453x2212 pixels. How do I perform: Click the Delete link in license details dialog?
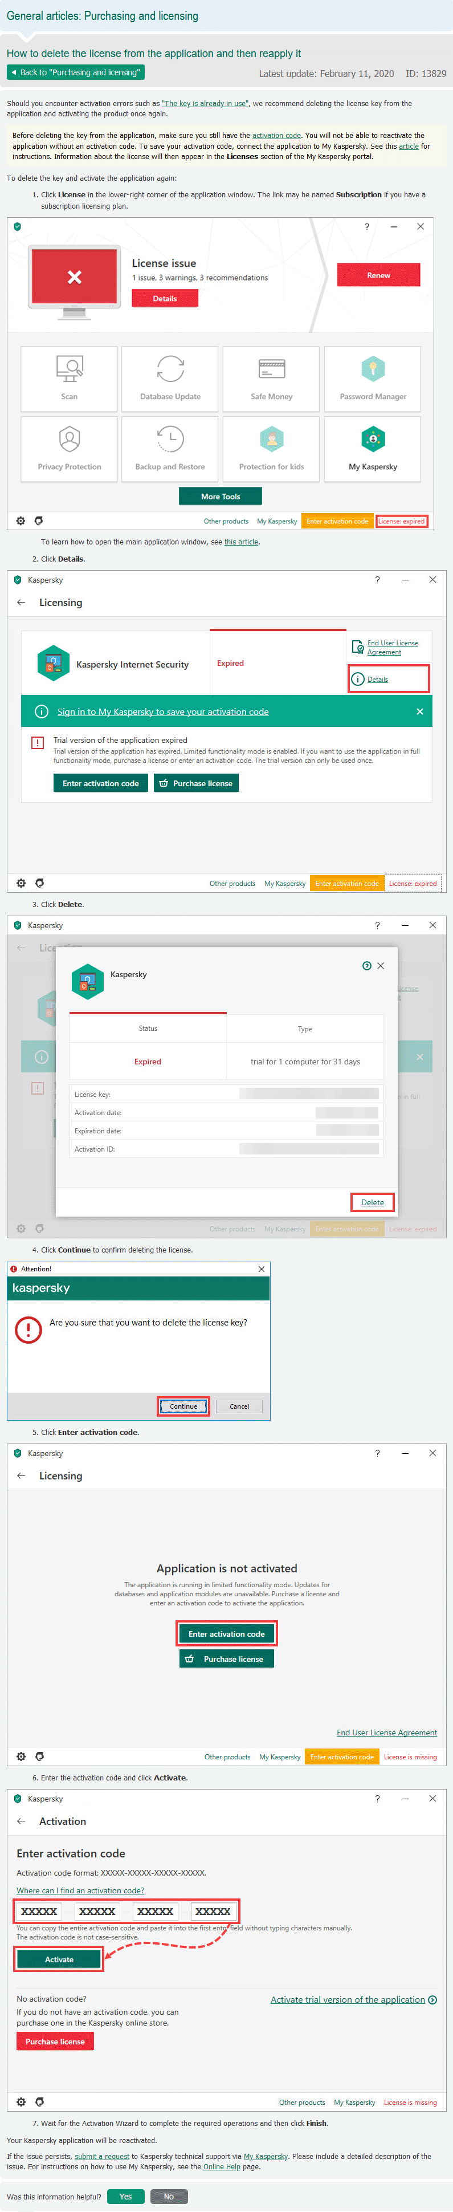point(372,1202)
